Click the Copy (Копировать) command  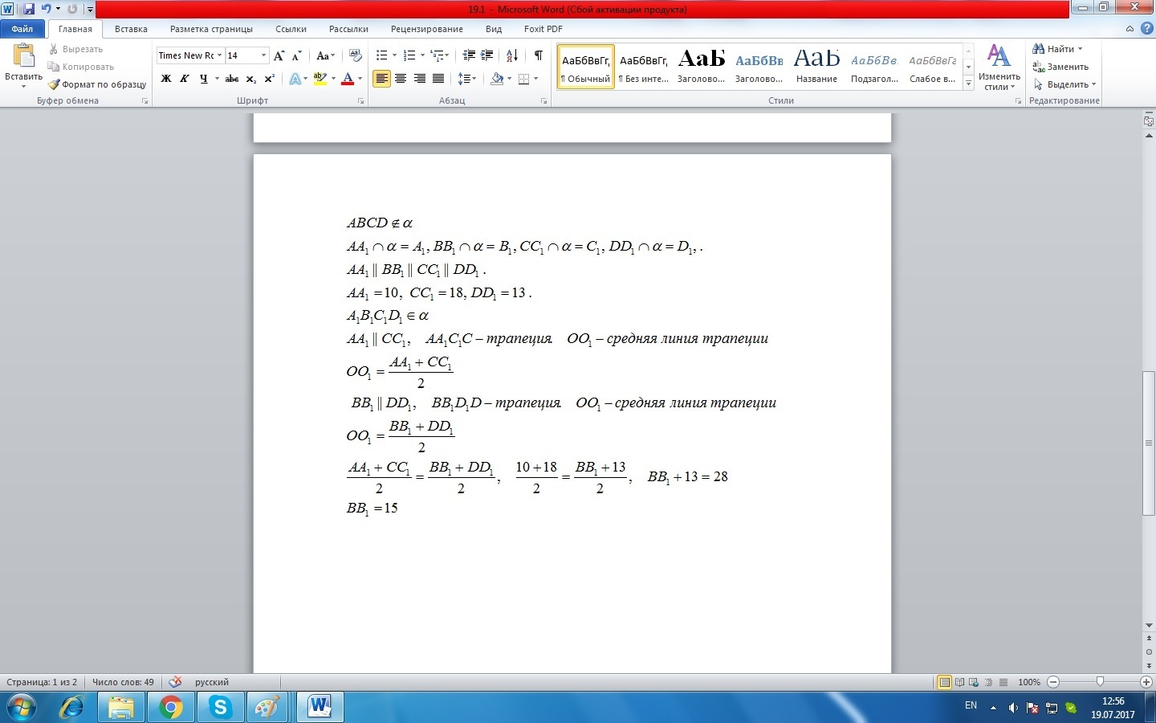(81, 67)
